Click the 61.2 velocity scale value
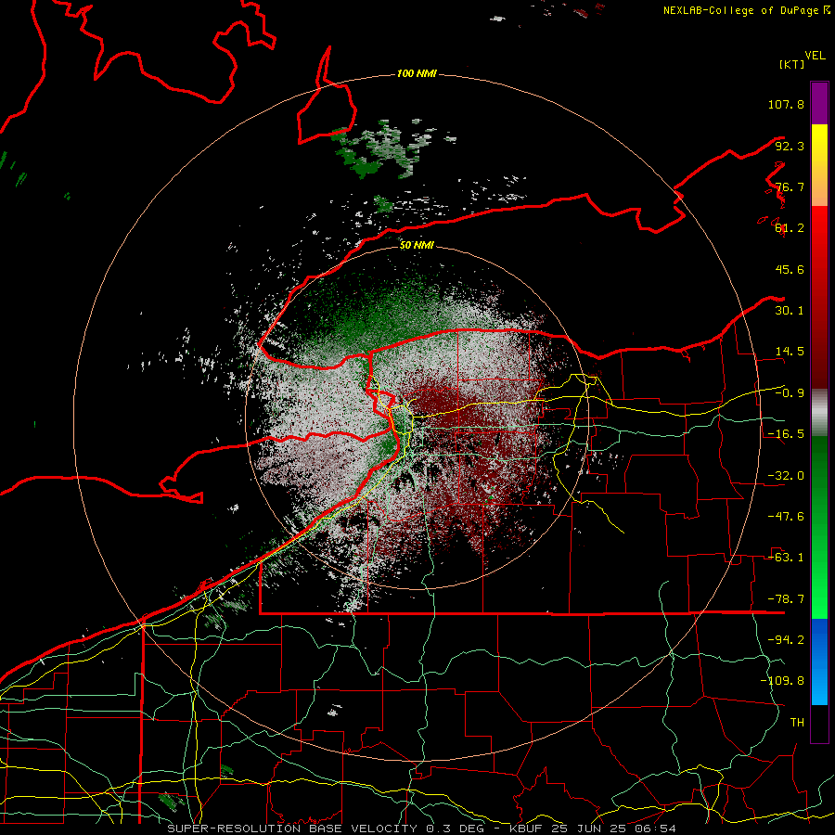This screenshot has width=835, height=835. click(790, 228)
